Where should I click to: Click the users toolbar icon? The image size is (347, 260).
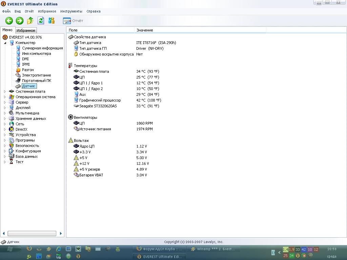52,21
